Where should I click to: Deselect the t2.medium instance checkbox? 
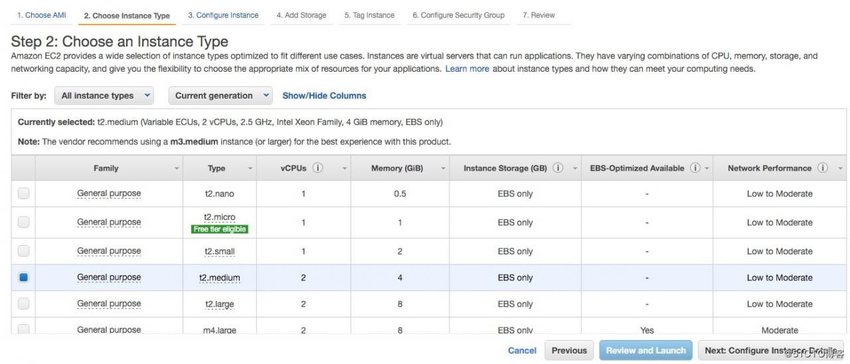point(24,278)
